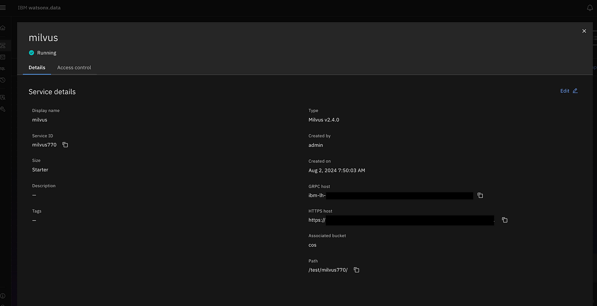Click the milvus display name value
Image resolution: width=597 pixels, height=306 pixels.
click(40, 120)
